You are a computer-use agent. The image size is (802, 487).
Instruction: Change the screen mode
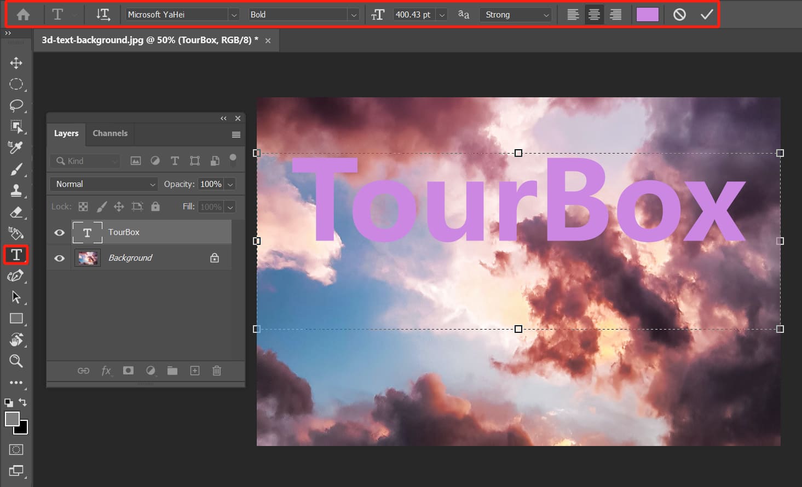click(16, 471)
